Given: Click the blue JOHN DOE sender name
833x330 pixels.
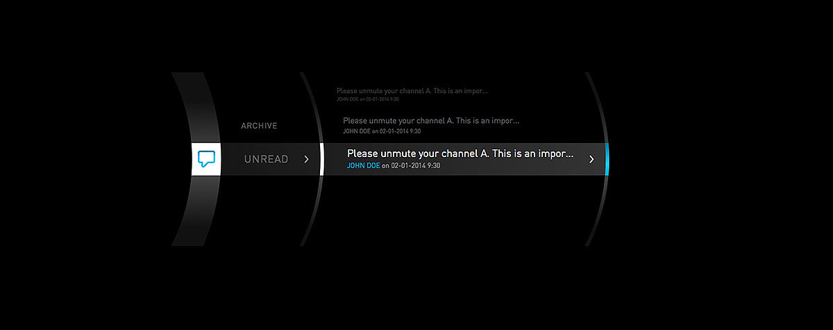Looking at the screenshot, I should (364, 166).
